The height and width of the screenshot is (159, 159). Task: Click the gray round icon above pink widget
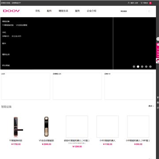tap(158, 39)
